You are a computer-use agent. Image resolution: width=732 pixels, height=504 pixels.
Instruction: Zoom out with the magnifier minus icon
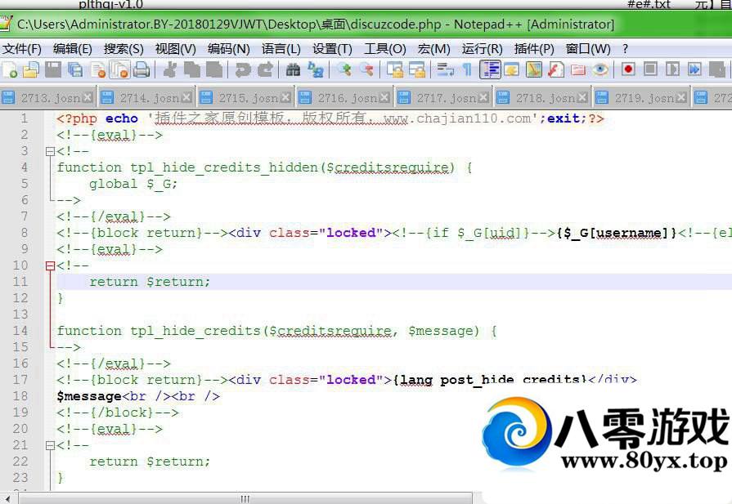367,70
